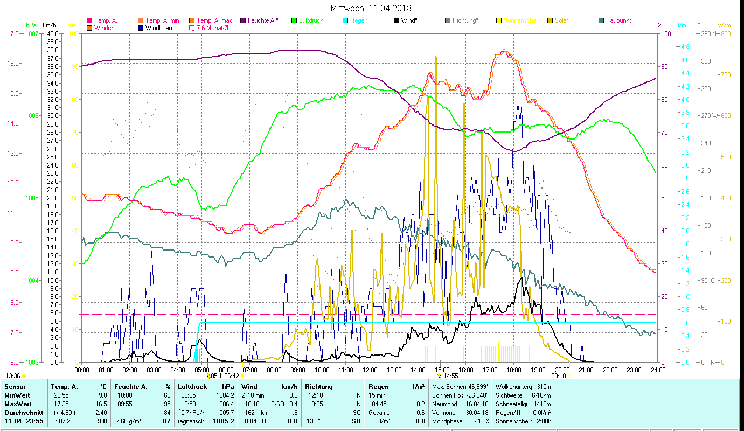Select the Windböen blue legend marker
This screenshot has width=744, height=431.
tap(141, 28)
